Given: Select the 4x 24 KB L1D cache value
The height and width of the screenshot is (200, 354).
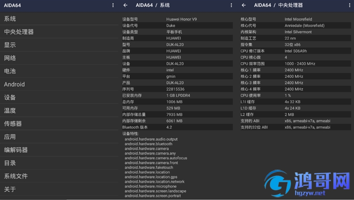Looking at the screenshot, I should coord(292,108).
